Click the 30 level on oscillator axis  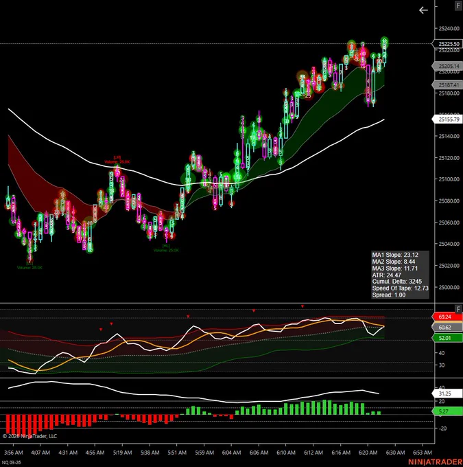pyautogui.click(x=442, y=365)
